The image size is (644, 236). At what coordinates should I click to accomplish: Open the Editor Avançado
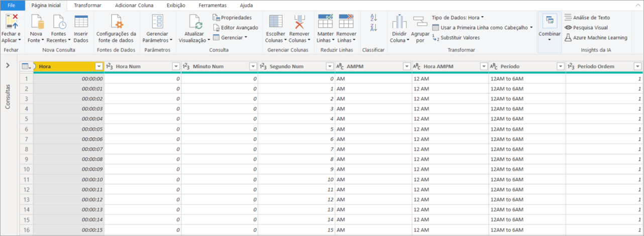click(236, 28)
